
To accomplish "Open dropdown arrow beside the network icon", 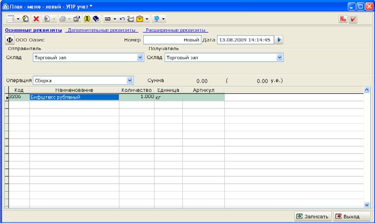I will tap(163, 19).
